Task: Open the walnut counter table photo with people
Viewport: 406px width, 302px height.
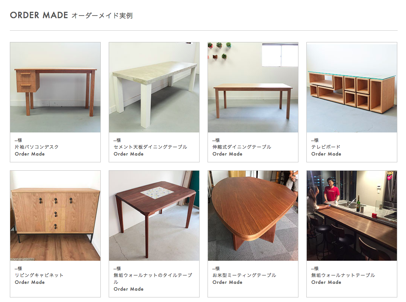Action: coord(351,216)
